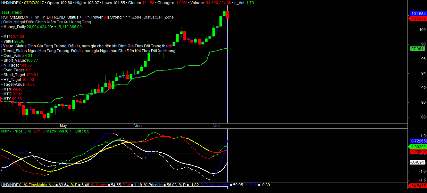Viewport: 427px width, 193px height.
Task: Click the 07/07/2017 date in header
Action: point(34,2)
